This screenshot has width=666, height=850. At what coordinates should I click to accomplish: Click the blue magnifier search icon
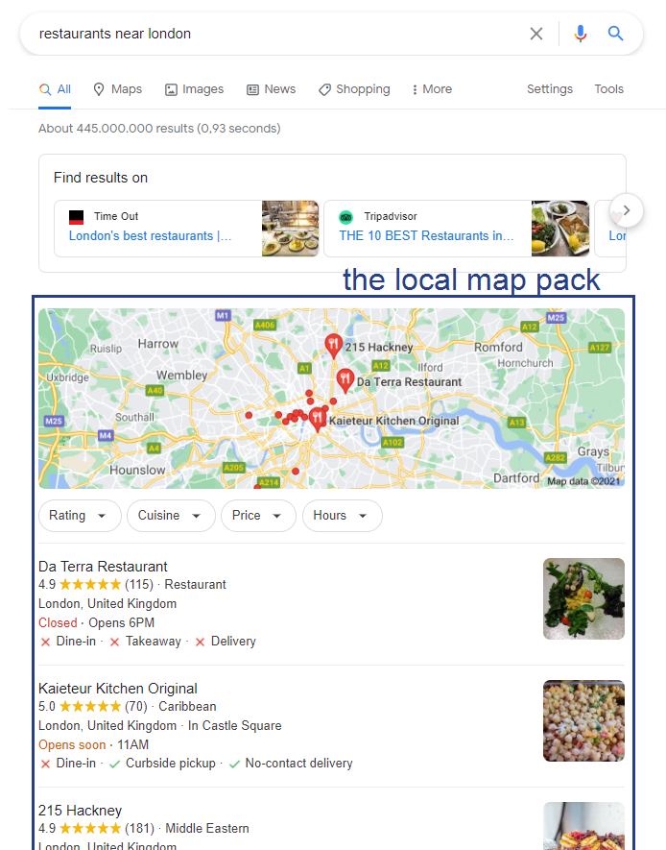pos(616,34)
